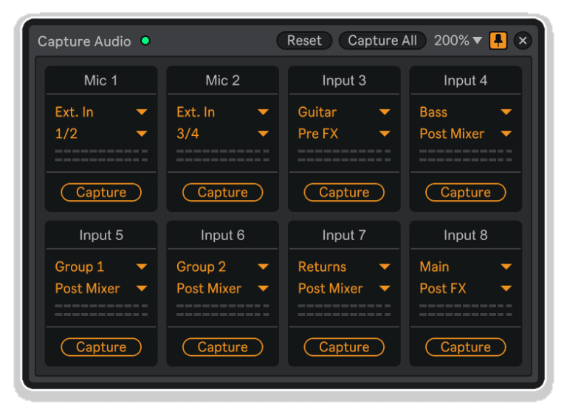
Task: Capture audio from Input 6
Action: (223, 347)
